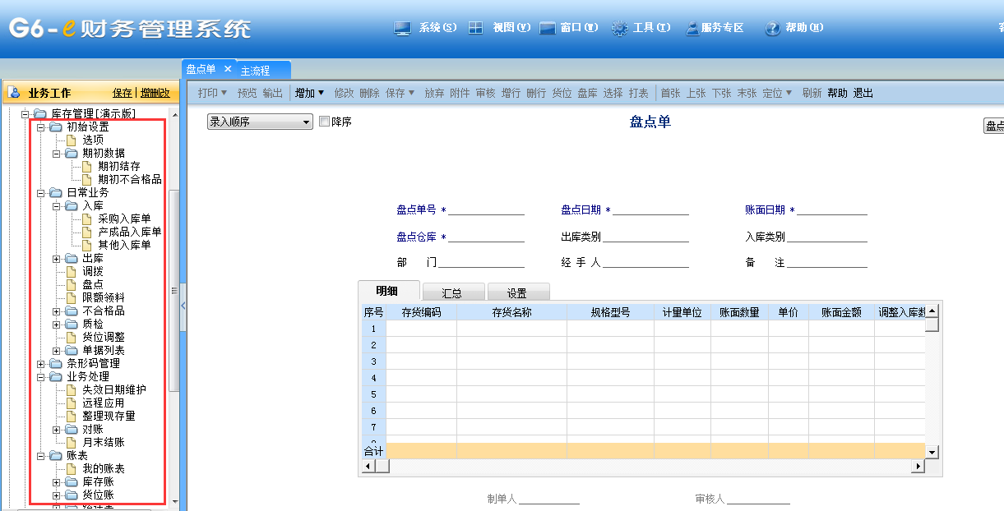Click the 窗口 window icon
Image resolution: width=1004 pixels, height=511 pixels.
pyautogui.click(x=548, y=28)
